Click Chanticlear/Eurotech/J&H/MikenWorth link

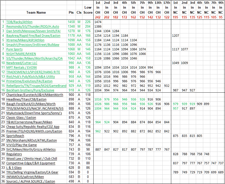pos(35,95)
